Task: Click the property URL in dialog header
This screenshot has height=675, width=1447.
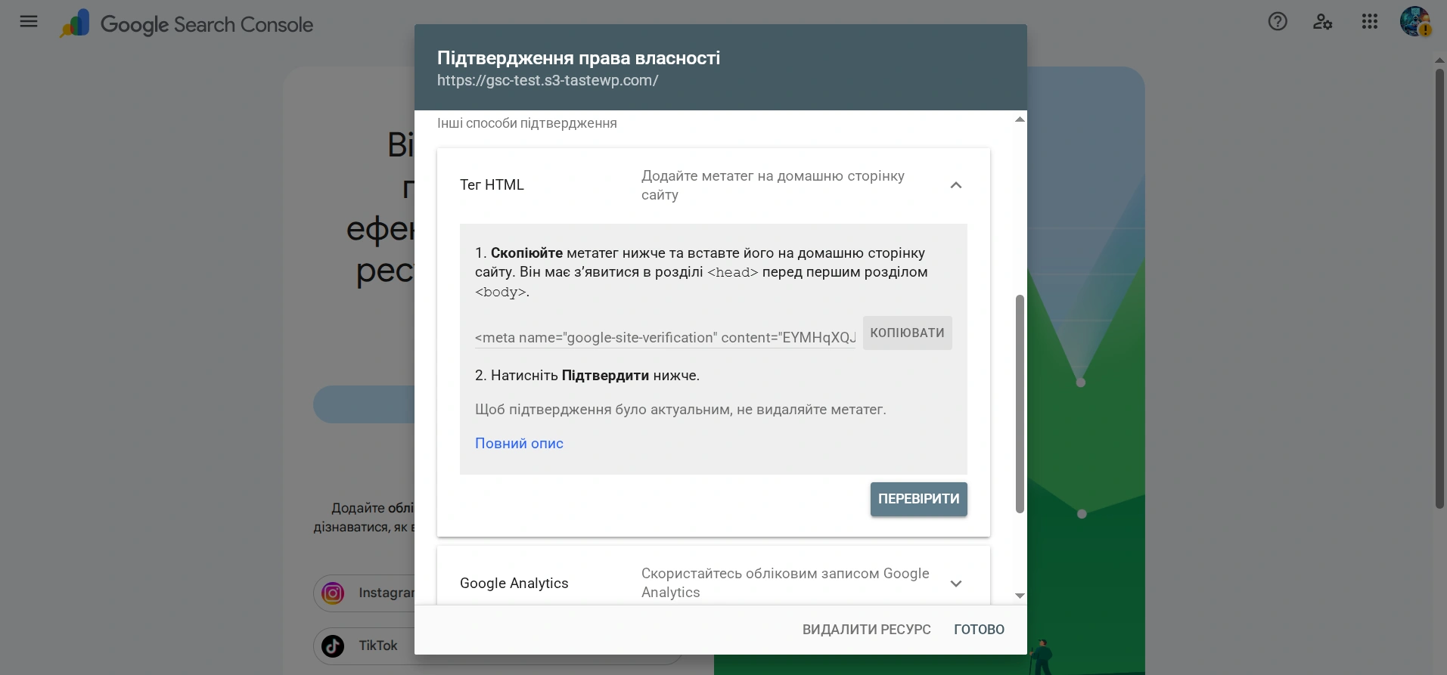Action: coord(548,81)
